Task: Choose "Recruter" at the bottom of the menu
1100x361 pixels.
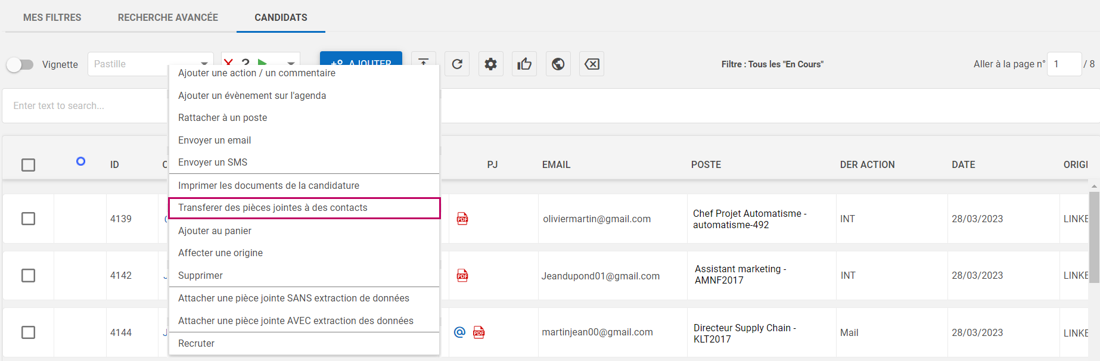Action: [196, 343]
